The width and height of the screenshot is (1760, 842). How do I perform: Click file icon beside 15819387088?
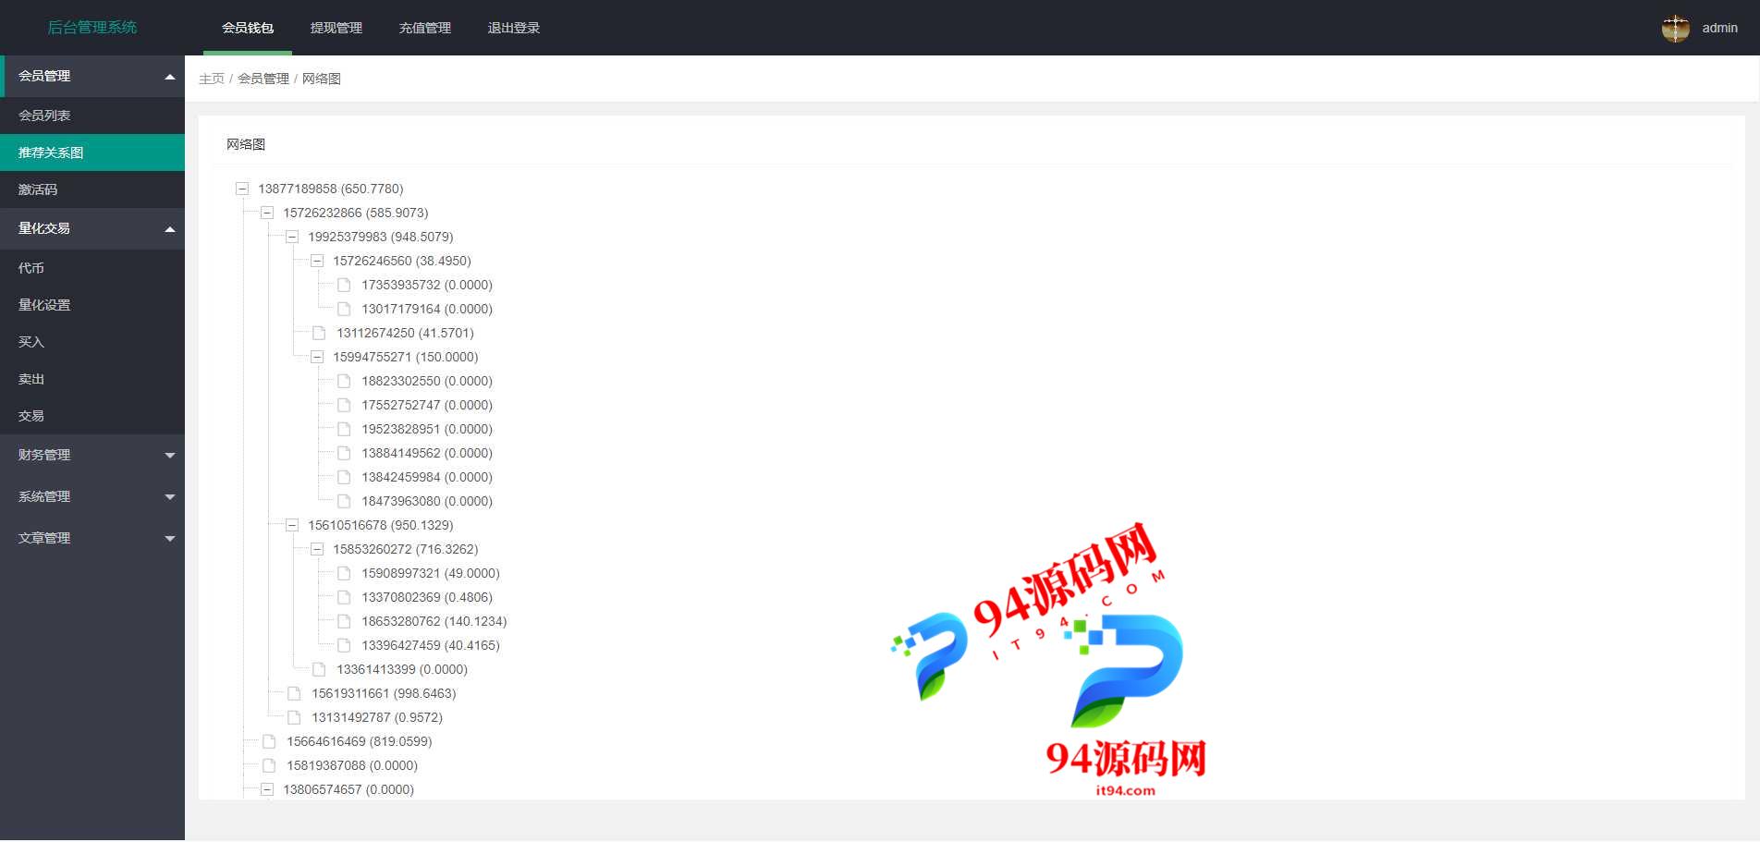[269, 765]
